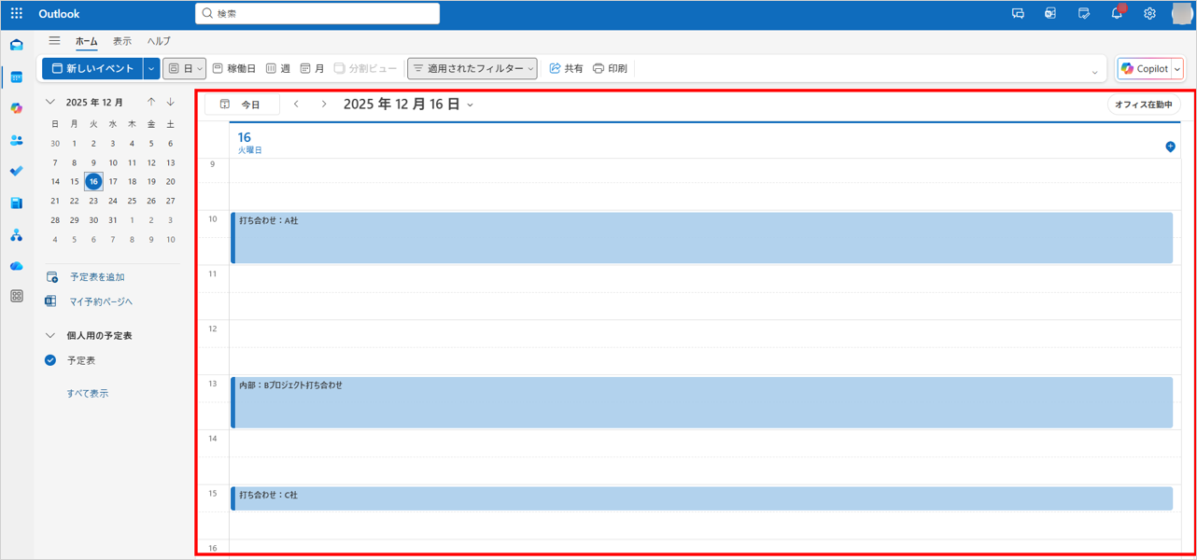Open the 表示 tab
This screenshot has width=1197, height=560.
click(x=122, y=41)
